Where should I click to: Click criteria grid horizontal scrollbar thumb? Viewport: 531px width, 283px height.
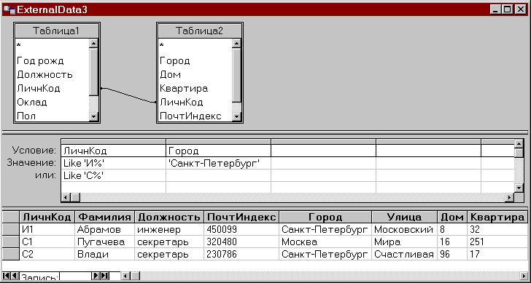pyautogui.click(x=75, y=197)
